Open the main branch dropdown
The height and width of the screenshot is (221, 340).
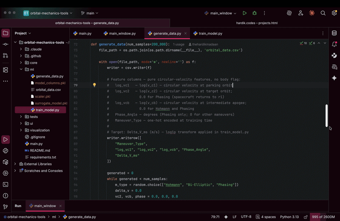90,13
